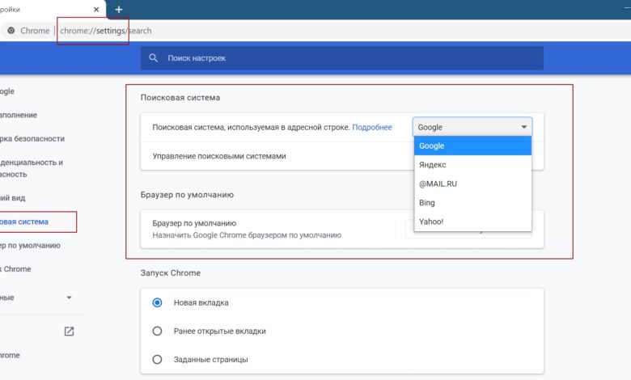
Task: Select the 'Ранее открытые вкладки' radio button
Action: coord(158,331)
